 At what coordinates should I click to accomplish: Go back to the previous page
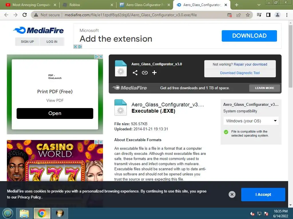coord(6,15)
